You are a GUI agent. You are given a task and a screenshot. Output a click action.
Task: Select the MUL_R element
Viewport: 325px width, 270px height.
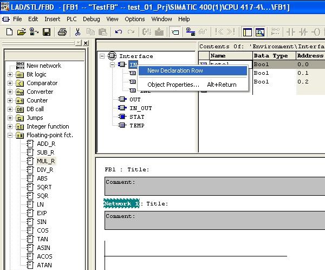click(x=46, y=161)
